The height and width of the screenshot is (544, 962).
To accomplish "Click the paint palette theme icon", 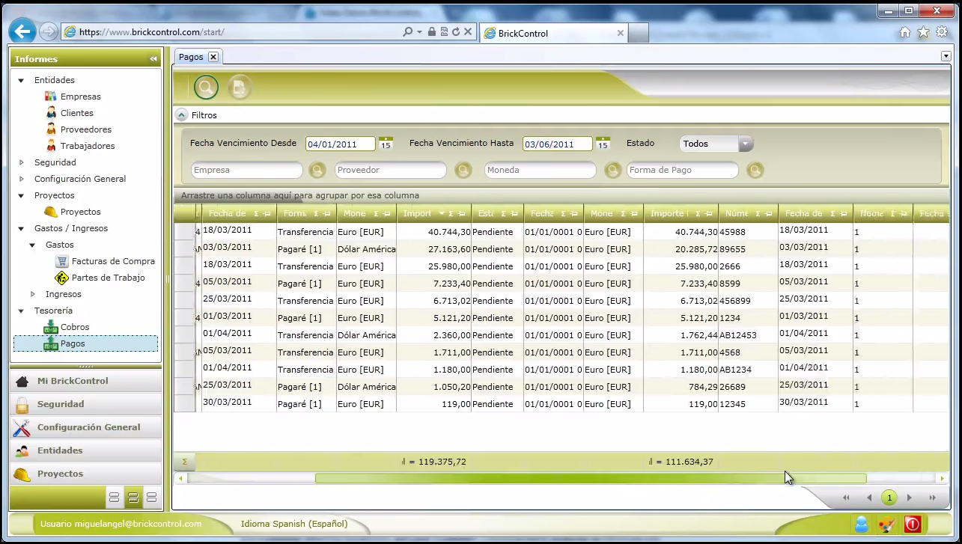I will [886, 524].
